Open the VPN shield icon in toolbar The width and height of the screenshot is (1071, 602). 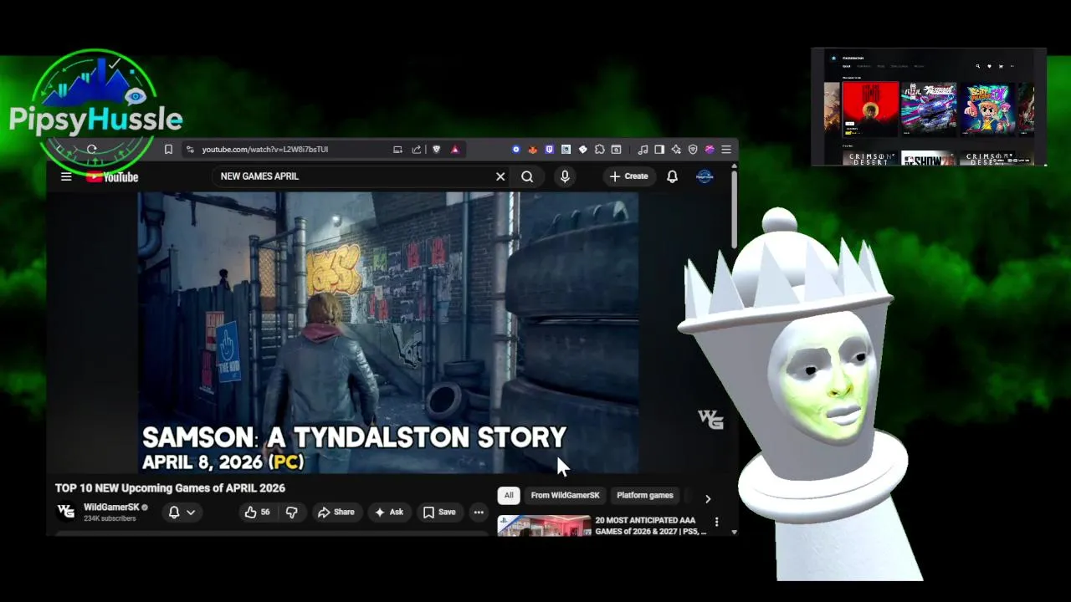click(693, 150)
